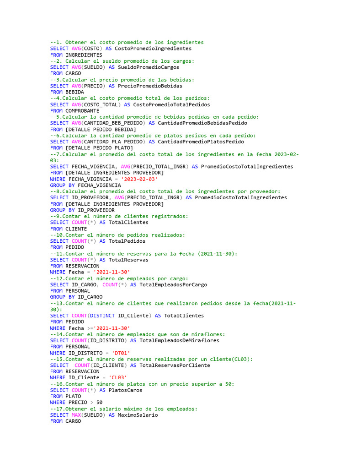Click the line 'FROM INGREDIENTES'
The width and height of the screenshot is (351, 469).
click(76, 55)
